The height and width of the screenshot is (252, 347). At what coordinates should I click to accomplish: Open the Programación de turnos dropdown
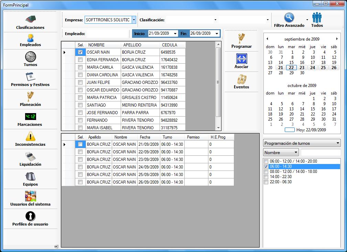pos(338,143)
